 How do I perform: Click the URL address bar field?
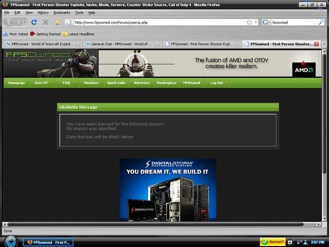click(x=160, y=22)
